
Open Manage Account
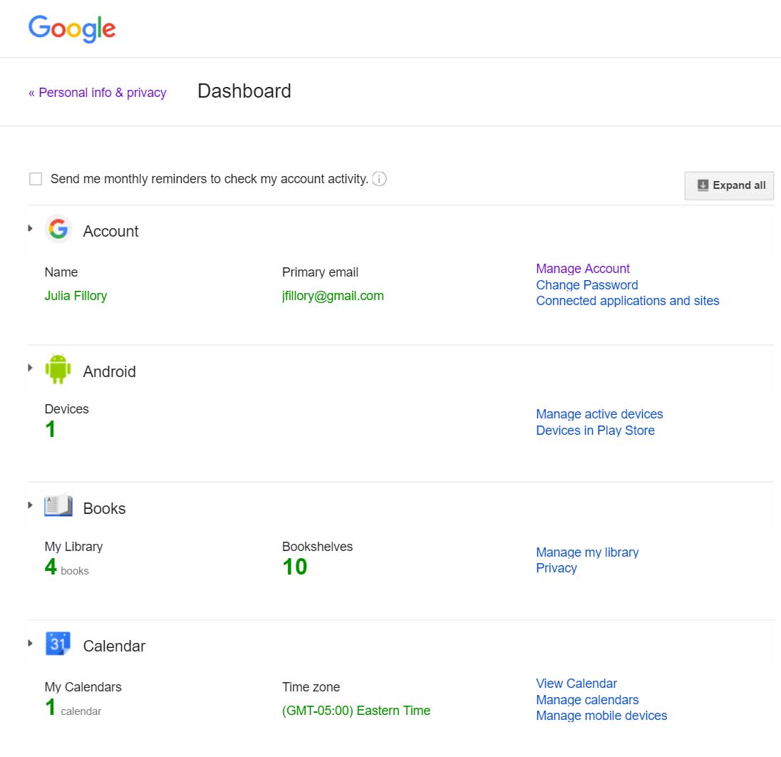coord(583,268)
